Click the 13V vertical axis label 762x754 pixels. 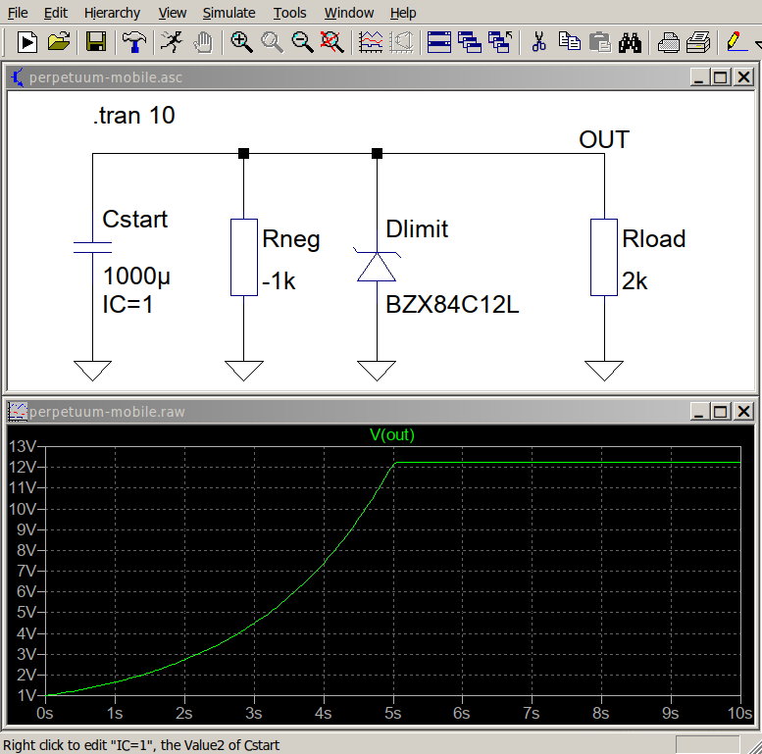coord(23,446)
